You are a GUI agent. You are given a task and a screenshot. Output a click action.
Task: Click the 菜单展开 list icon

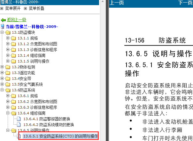[2, 9]
